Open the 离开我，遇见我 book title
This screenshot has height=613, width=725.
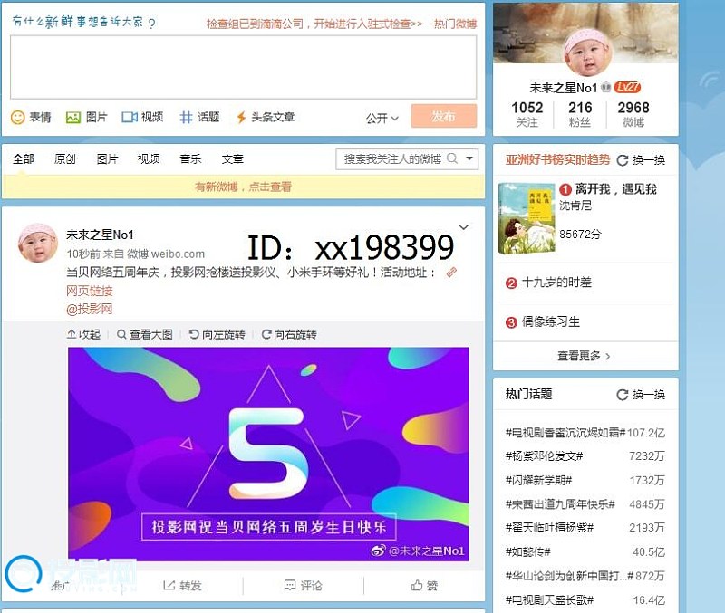tap(616, 189)
